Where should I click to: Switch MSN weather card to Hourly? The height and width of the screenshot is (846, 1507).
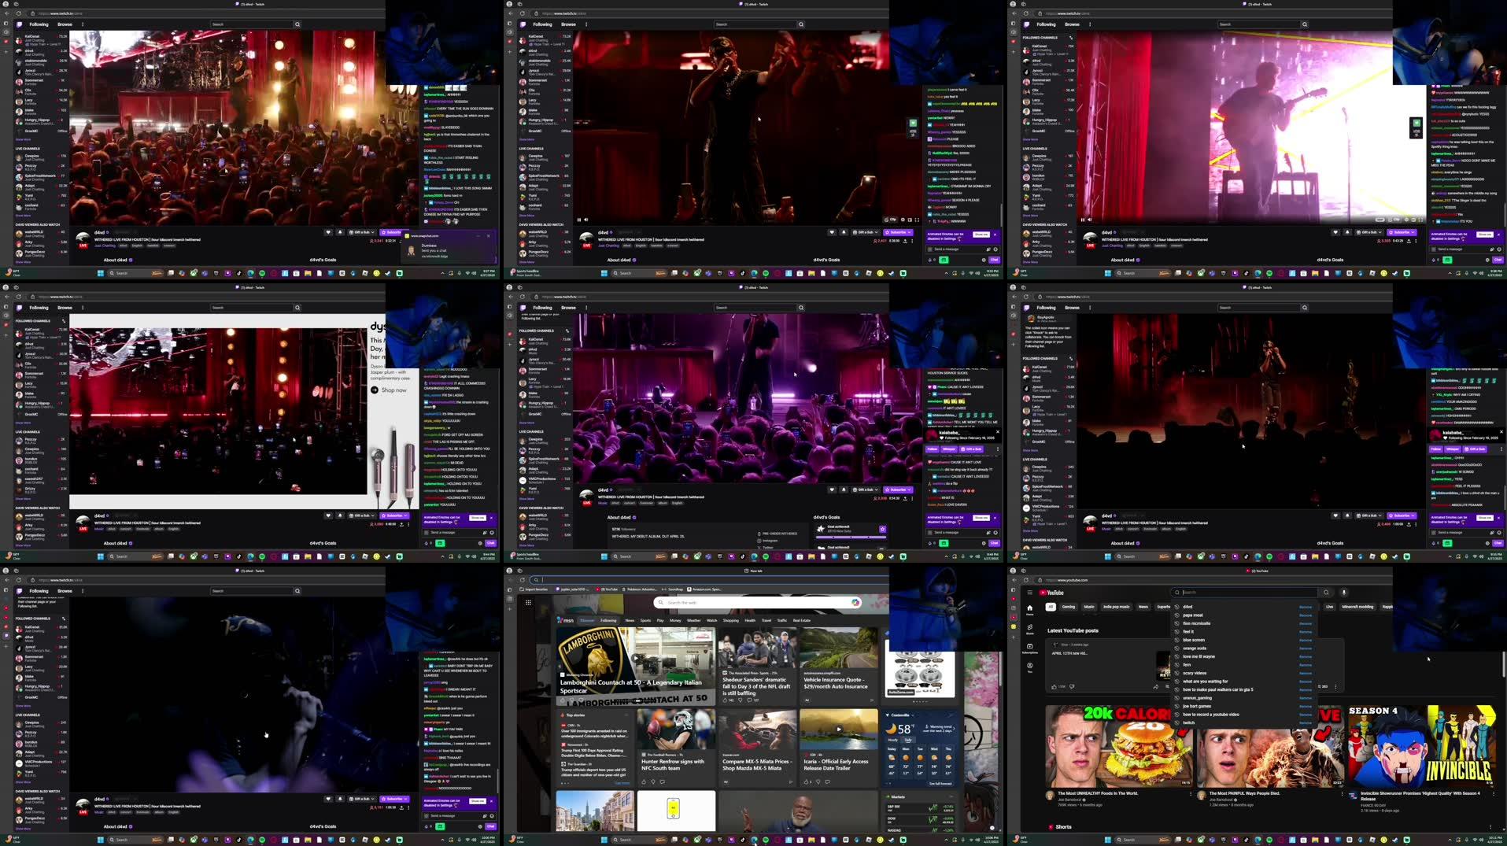click(893, 740)
